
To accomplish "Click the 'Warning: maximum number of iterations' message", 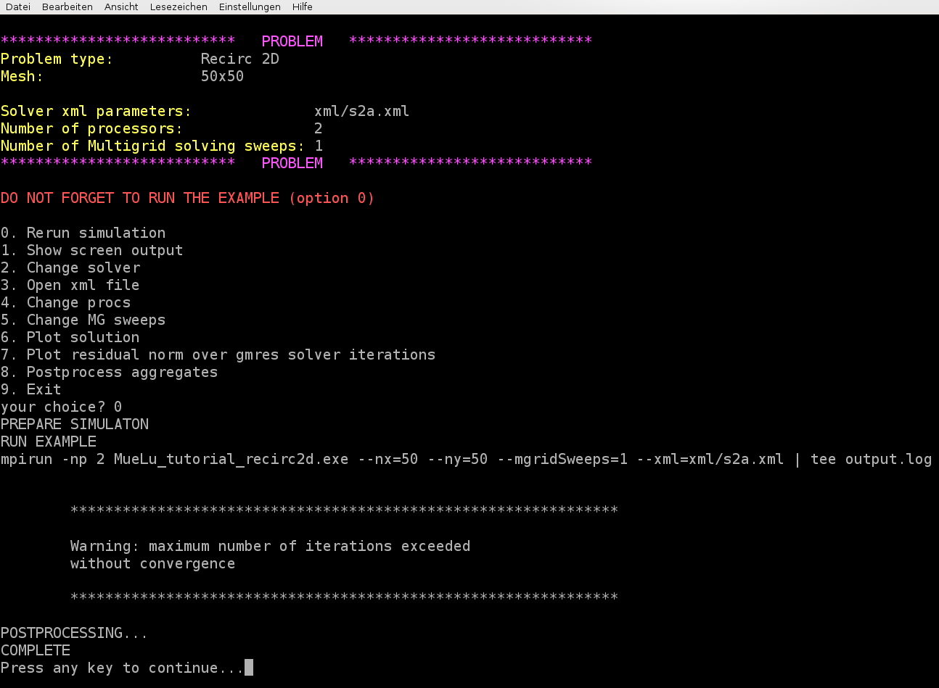I will pos(270,546).
